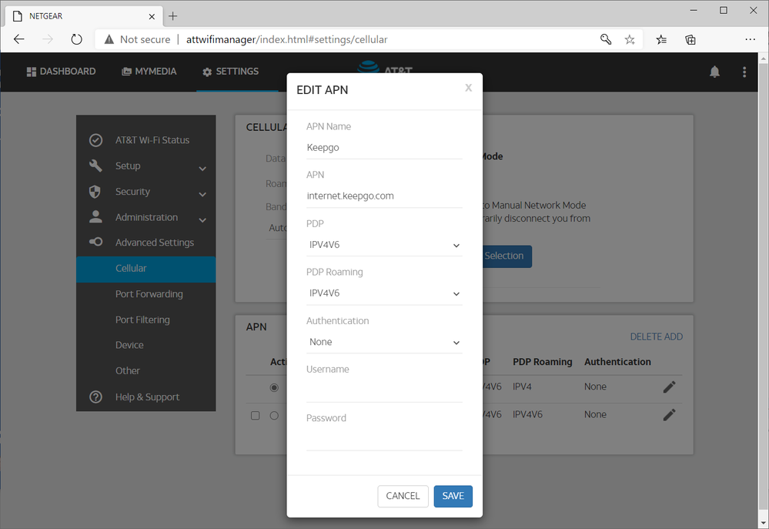This screenshot has height=529, width=769.
Task: Open a new browser tab
Action: (x=172, y=16)
